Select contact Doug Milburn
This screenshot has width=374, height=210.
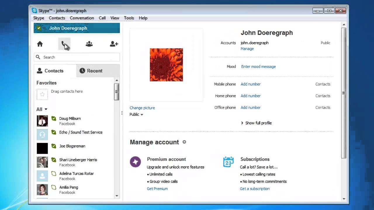pyautogui.click(x=74, y=121)
